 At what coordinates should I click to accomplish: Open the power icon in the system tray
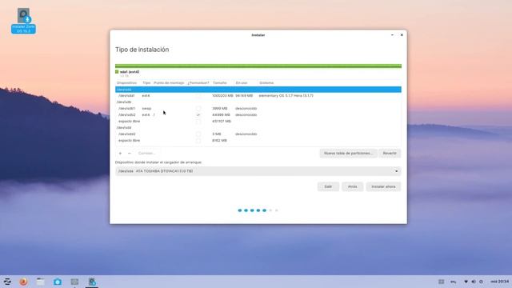coord(481,282)
